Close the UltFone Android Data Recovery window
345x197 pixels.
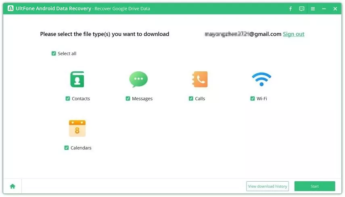pos(335,9)
